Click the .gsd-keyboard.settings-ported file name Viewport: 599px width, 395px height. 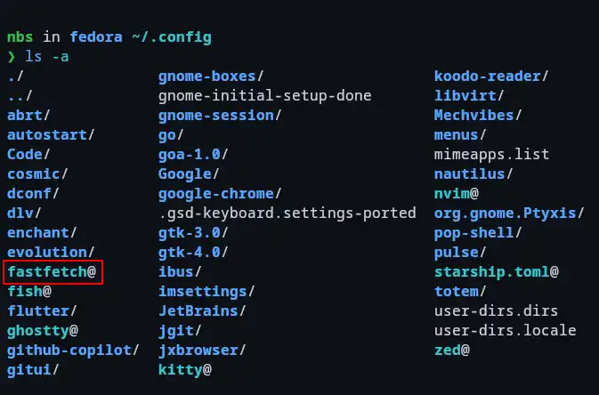pos(287,213)
